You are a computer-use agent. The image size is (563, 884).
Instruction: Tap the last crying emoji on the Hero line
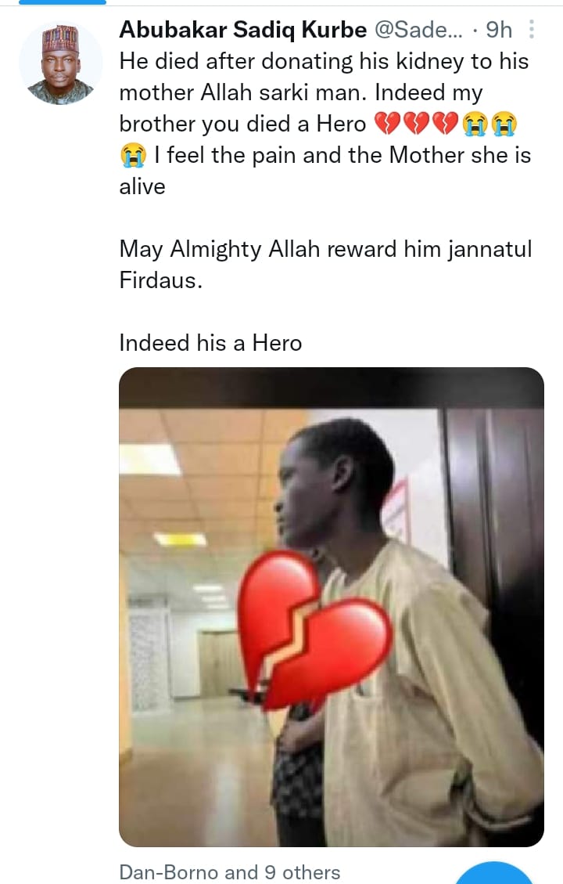pyautogui.click(x=503, y=124)
